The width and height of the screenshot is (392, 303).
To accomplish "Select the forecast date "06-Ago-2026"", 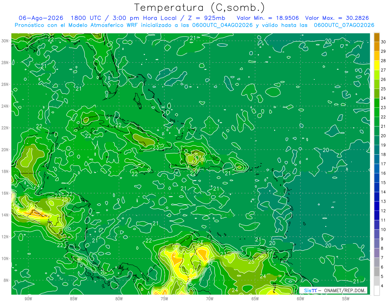I will point(41,18).
